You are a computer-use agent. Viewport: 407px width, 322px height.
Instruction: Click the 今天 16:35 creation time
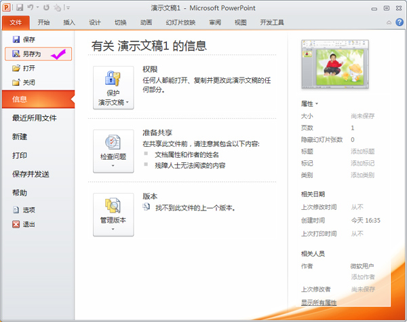tap(366, 220)
